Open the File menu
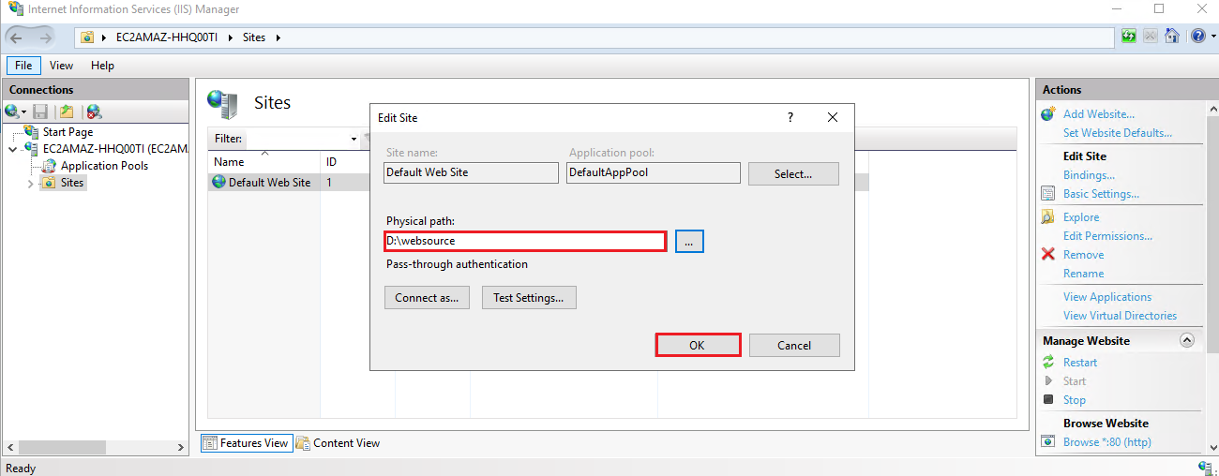Viewport: 1219px width, 476px height. click(x=23, y=66)
